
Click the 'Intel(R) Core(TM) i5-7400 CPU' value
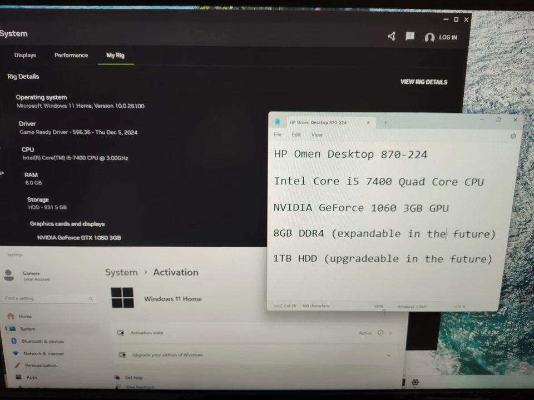pyautogui.click(x=75, y=158)
